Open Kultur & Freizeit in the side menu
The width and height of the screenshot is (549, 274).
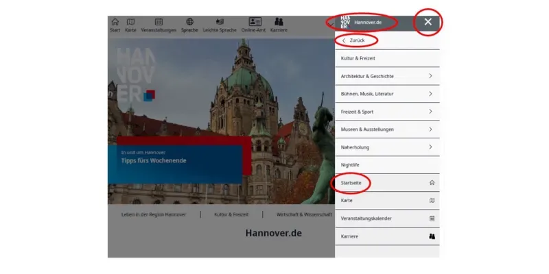[387, 58]
